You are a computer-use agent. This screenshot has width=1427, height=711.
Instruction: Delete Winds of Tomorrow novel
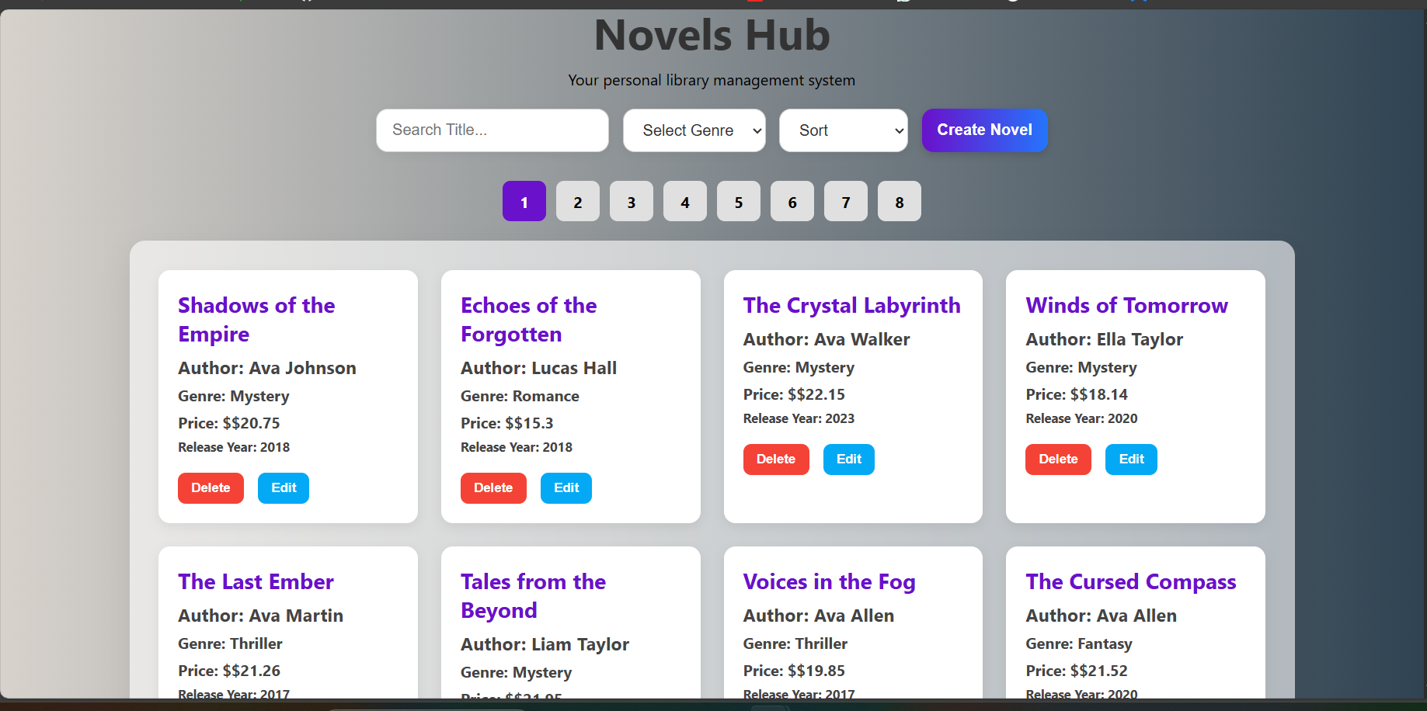point(1058,460)
